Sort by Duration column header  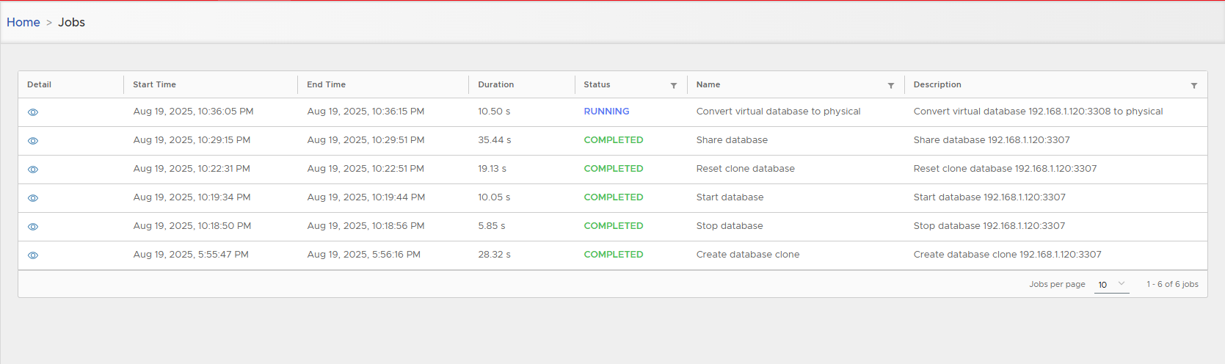click(495, 84)
